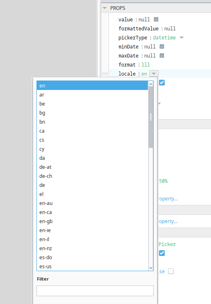The image size is (211, 304).
Task: Select 'cy' in the locale list
Action: [x=92, y=149]
